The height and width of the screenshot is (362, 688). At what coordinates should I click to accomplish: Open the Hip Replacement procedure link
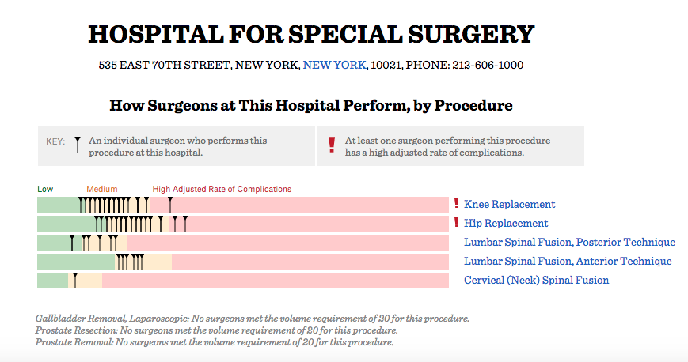[506, 223]
